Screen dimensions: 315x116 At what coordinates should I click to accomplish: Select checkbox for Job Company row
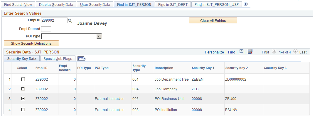pos(23,89)
